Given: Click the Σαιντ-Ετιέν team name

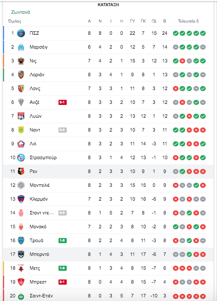Looking at the screenshot, I should [x=41, y=296].
